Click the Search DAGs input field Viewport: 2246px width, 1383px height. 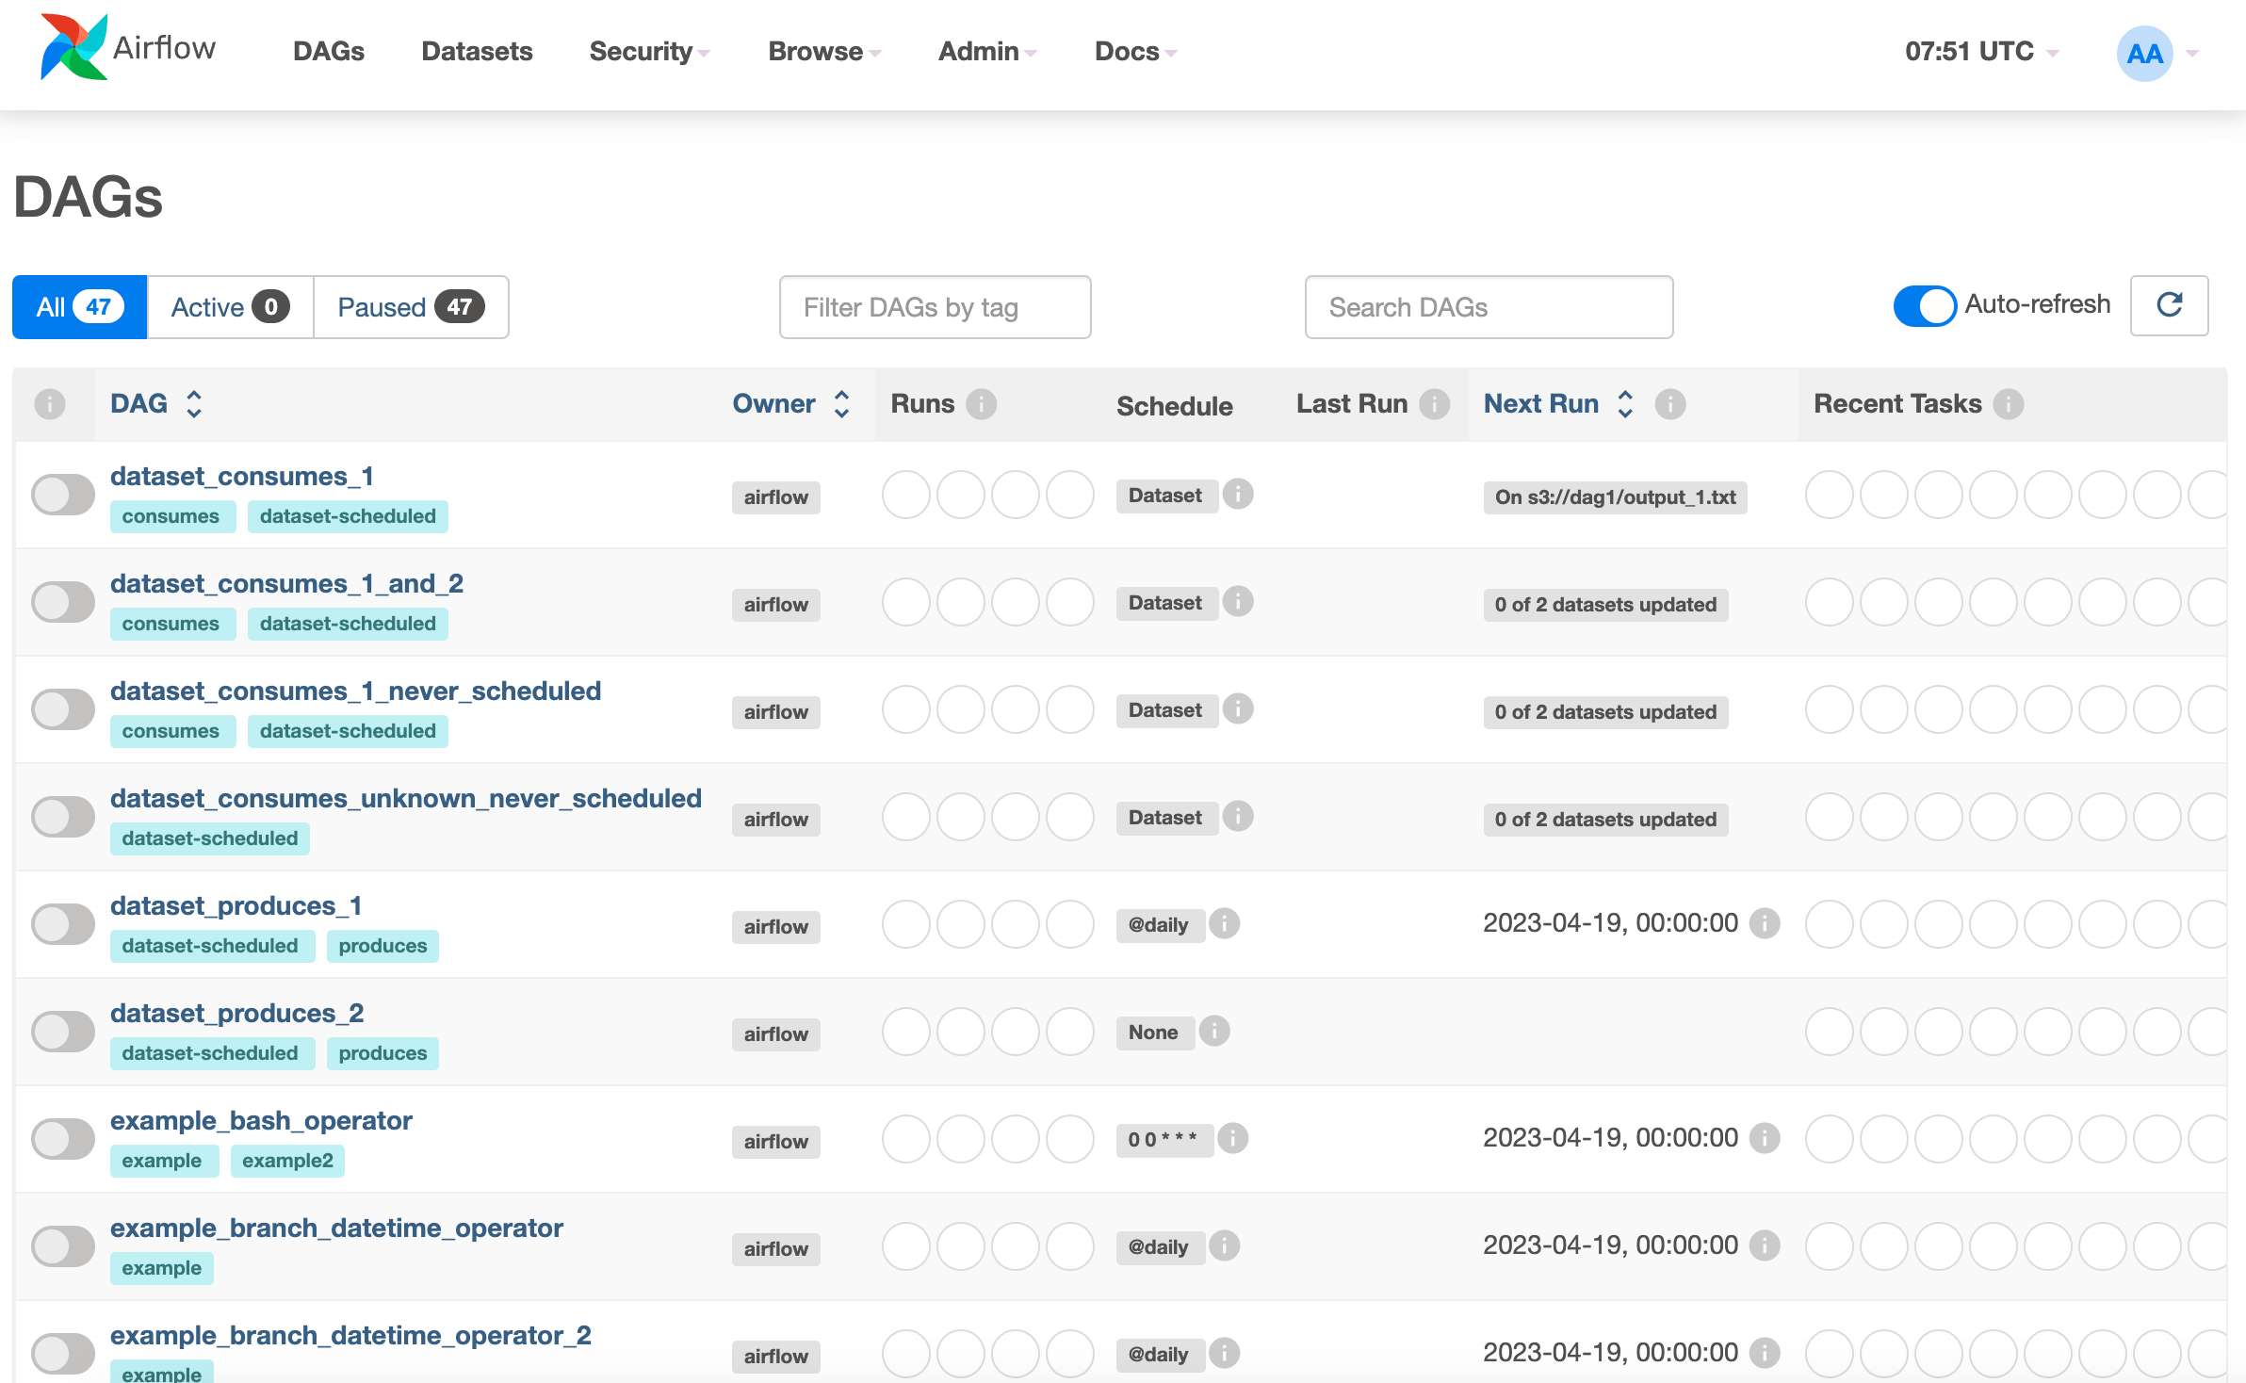(x=1489, y=307)
